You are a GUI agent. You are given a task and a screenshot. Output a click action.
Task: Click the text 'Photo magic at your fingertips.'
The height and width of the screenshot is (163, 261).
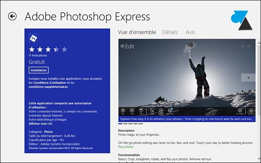click(x=139, y=135)
